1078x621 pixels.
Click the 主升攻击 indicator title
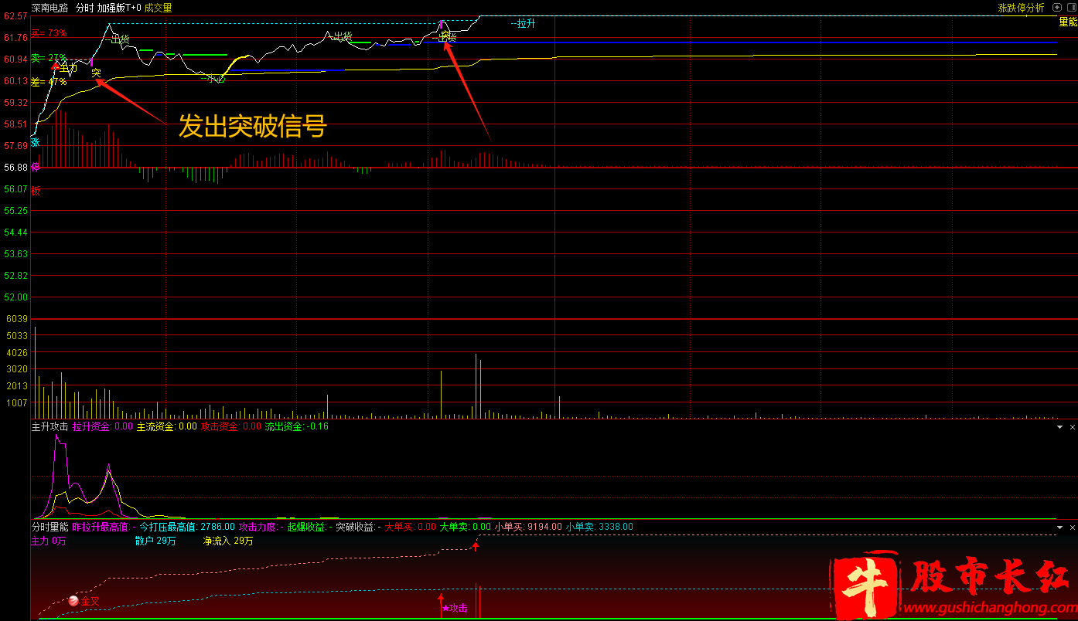tap(49, 426)
